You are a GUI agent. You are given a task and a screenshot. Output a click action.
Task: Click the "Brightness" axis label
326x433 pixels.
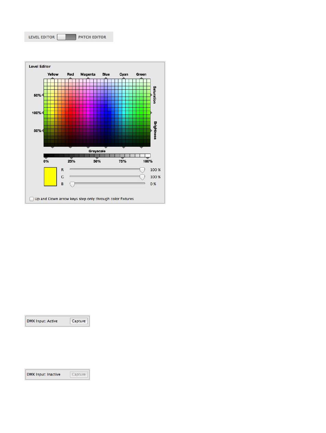[x=155, y=130]
